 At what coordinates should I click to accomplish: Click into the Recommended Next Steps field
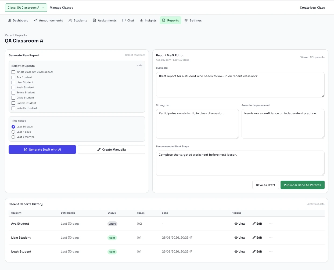click(x=240, y=163)
